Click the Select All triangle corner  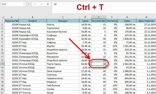click(2, 17)
